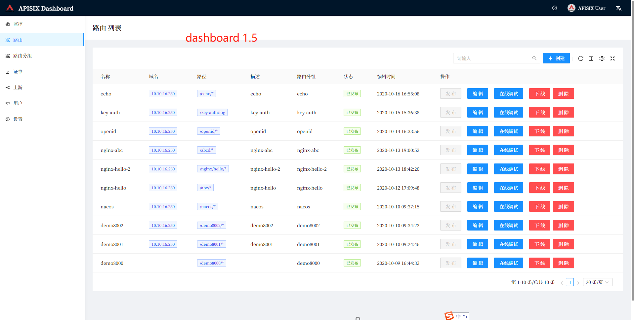Click the 证书 sidebar icon
Viewport: 635px width, 320px height.
tap(8, 72)
